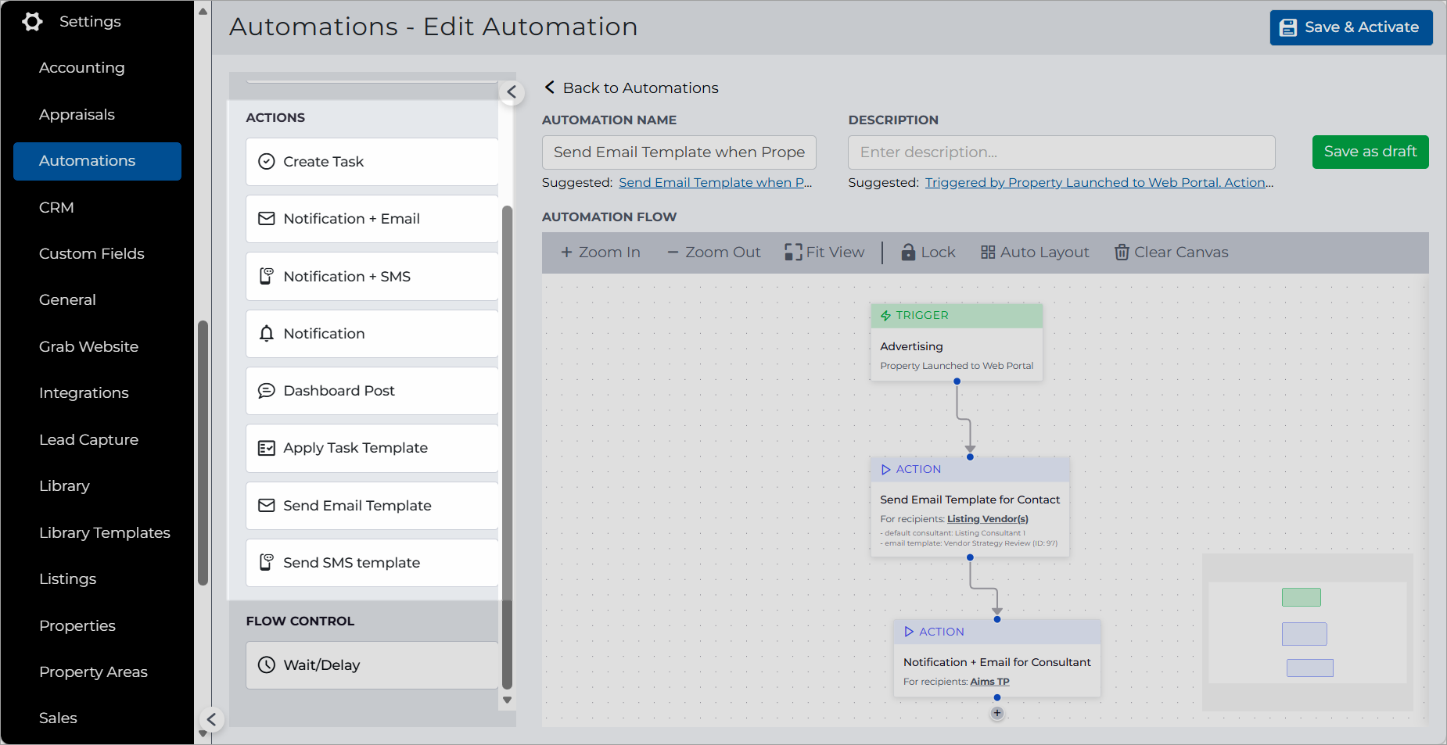
Task: Open Accounting settings
Action: tap(82, 68)
